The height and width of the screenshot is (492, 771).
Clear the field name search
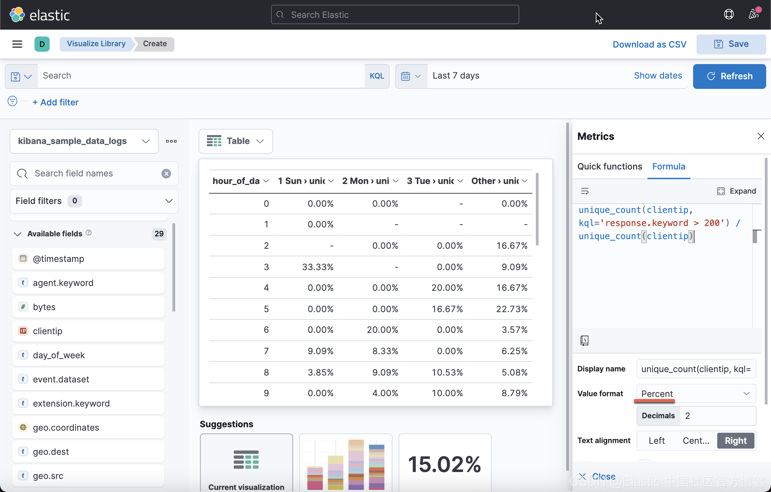point(166,174)
